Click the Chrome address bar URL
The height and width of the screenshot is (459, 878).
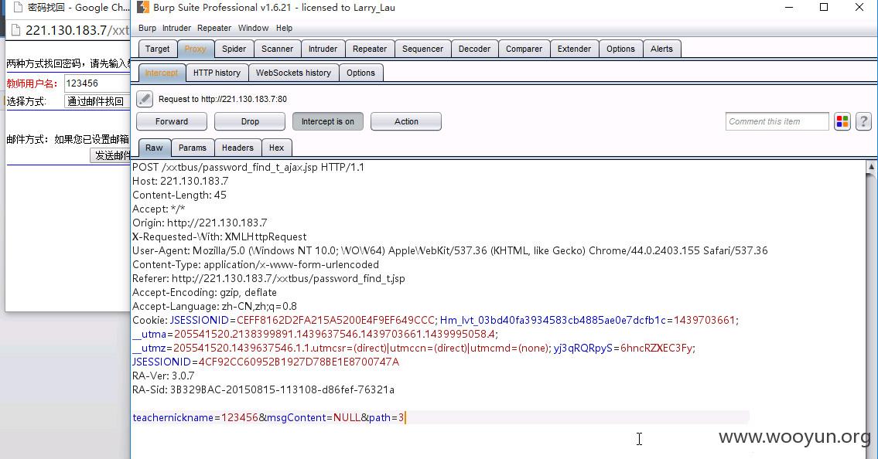tap(77, 30)
